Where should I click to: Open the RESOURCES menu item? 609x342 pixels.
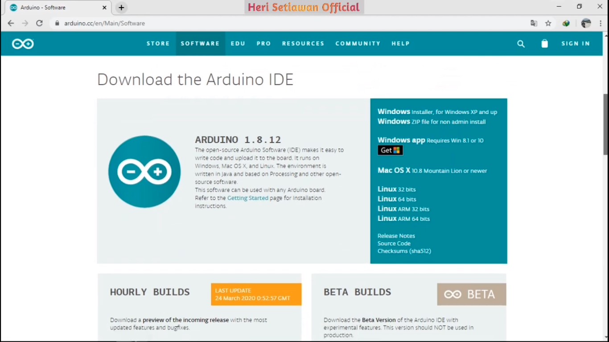303,44
